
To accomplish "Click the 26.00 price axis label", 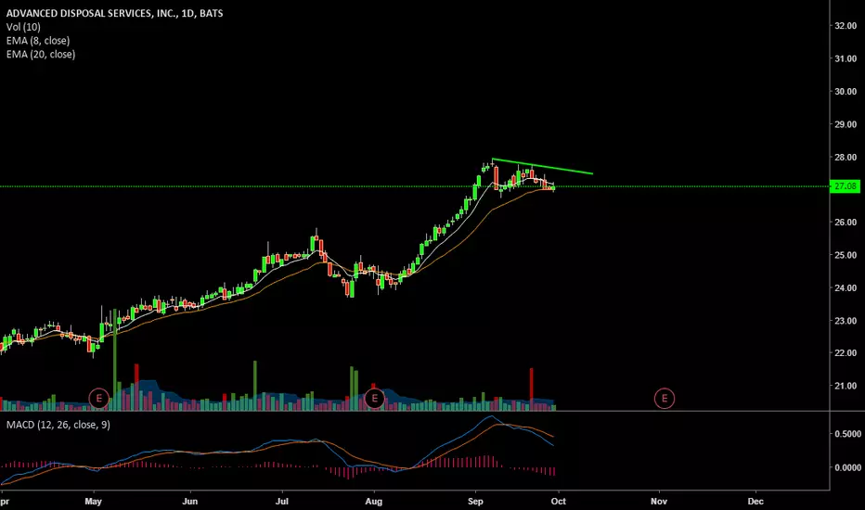I will pyautogui.click(x=846, y=223).
